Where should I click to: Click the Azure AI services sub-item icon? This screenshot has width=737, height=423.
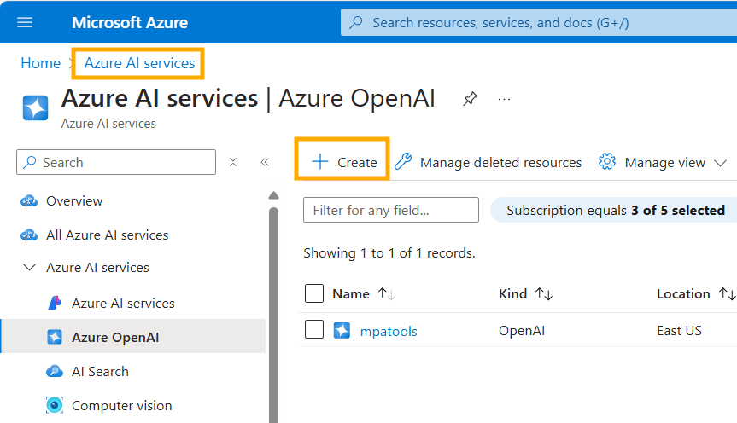click(55, 303)
